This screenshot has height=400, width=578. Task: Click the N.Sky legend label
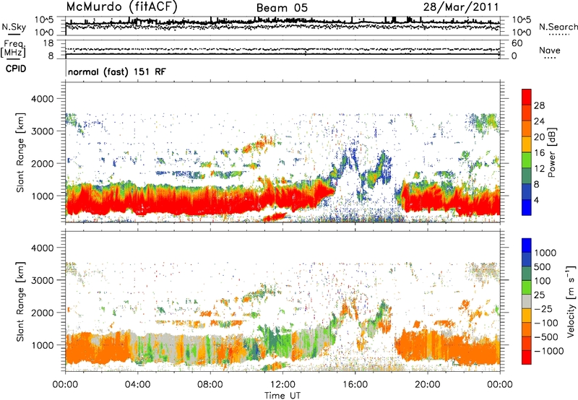point(14,27)
